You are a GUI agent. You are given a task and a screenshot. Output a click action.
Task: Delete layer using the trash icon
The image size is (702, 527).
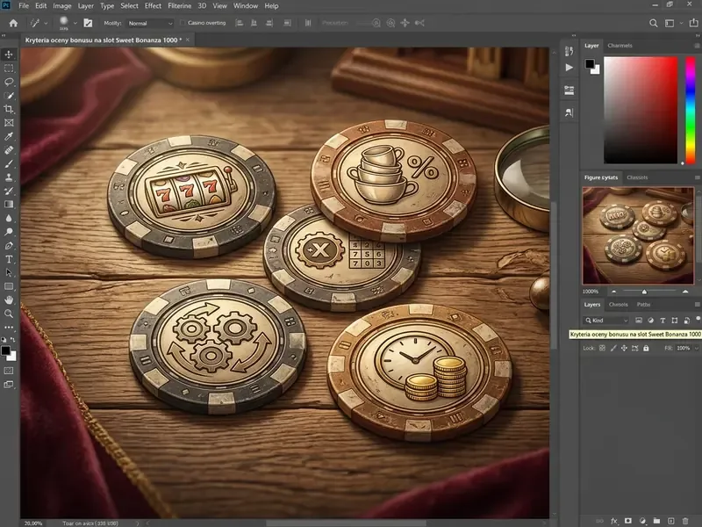685,521
